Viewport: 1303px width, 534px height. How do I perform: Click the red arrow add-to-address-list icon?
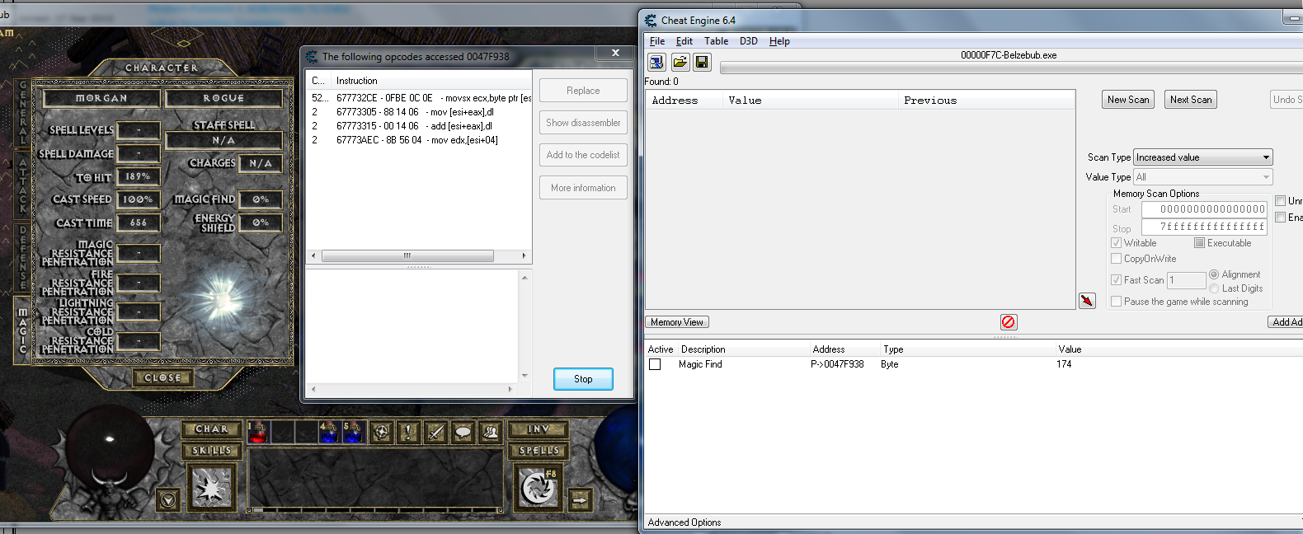click(x=1087, y=301)
